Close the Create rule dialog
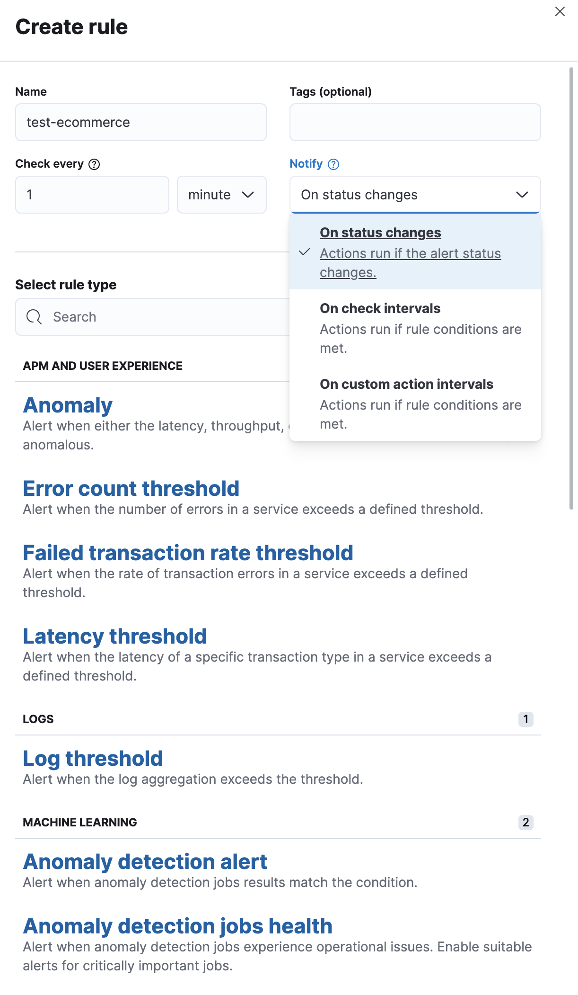 (560, 12)
